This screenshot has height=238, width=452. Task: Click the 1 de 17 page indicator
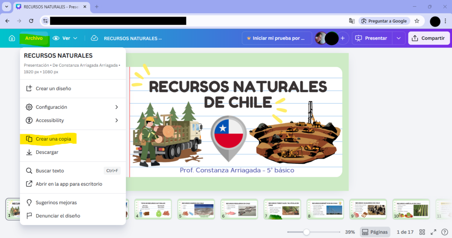[x=405, y=232]
